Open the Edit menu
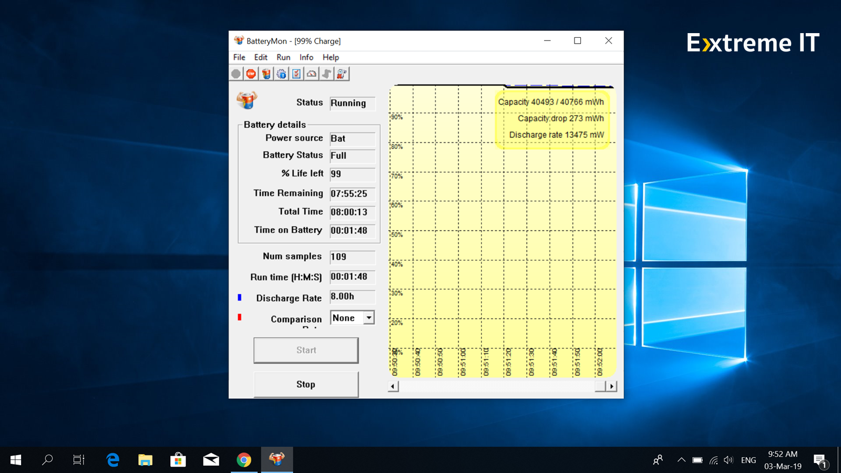 click(261, 57)
